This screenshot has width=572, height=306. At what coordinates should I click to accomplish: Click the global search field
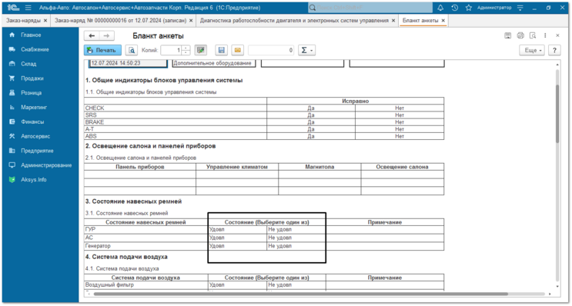pyautogui.click(x=370, y=8)
